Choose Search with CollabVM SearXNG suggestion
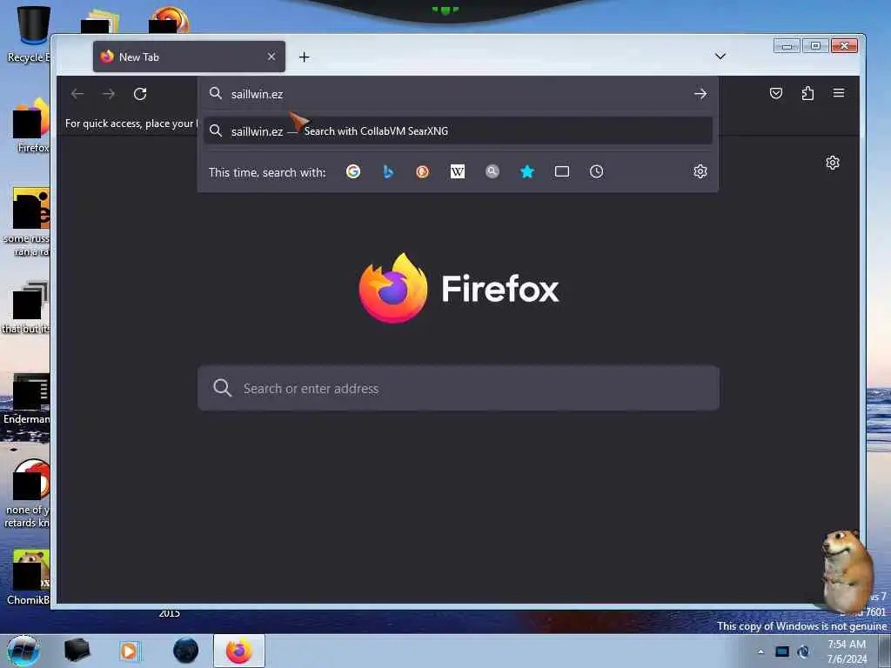891x668 pixels. tap(458, 131)
